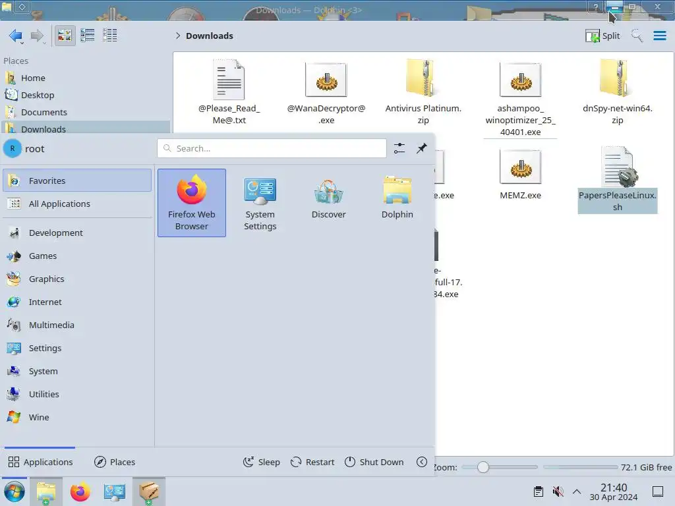This screenshot has width=675, height=506.
Task: Select the Antivirus Platinum.zip archive icon
Action: point(423,78)
